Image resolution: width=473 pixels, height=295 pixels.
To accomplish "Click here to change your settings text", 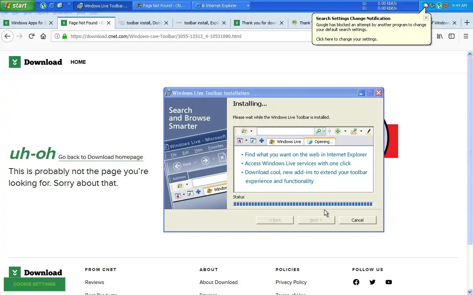I will pyautogui.click(x=347, y=39).
